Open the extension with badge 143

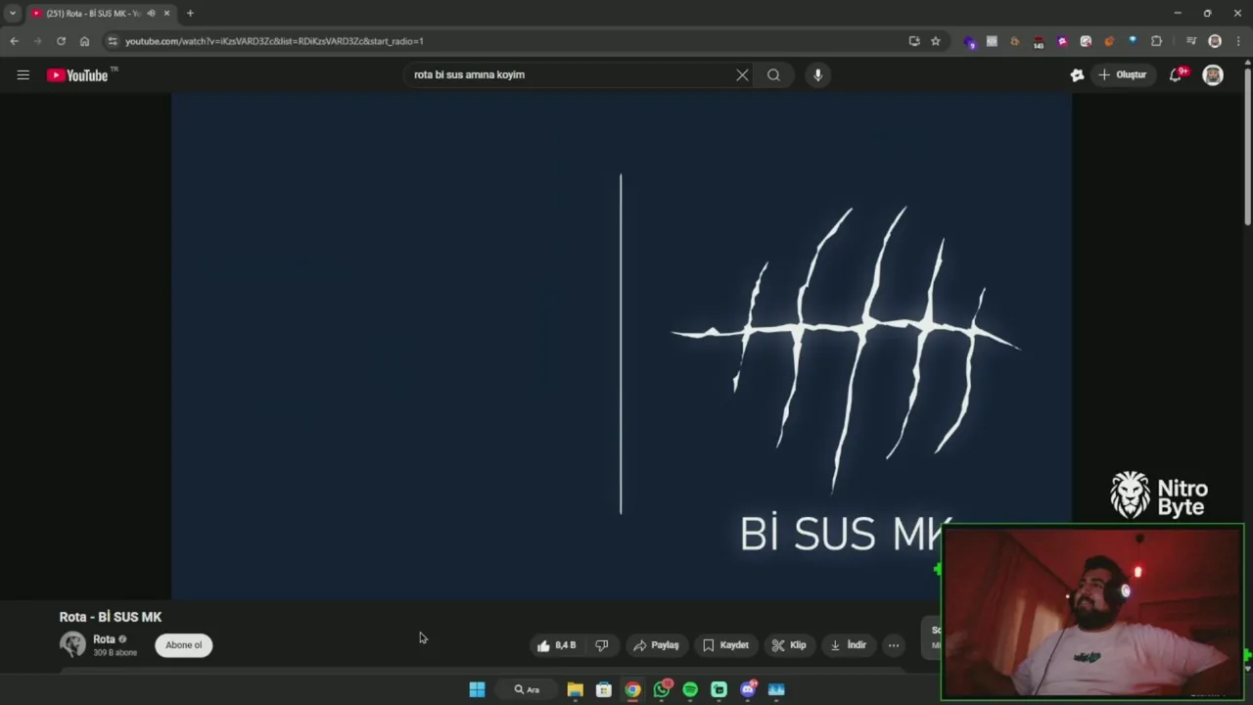[1038, 41]
